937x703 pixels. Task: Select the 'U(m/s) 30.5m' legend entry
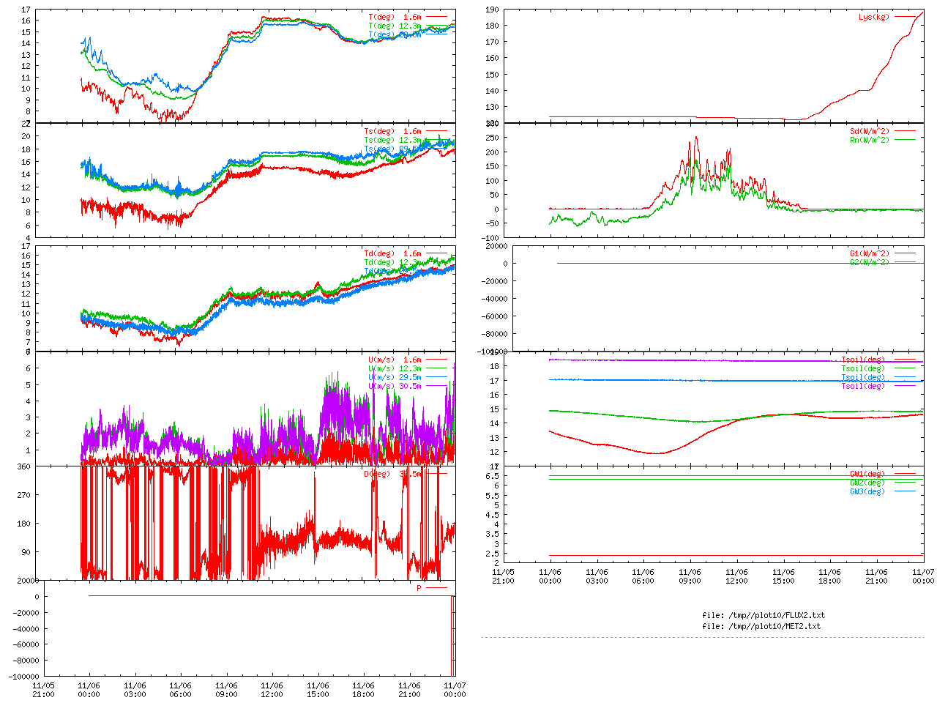coord(395,387)
